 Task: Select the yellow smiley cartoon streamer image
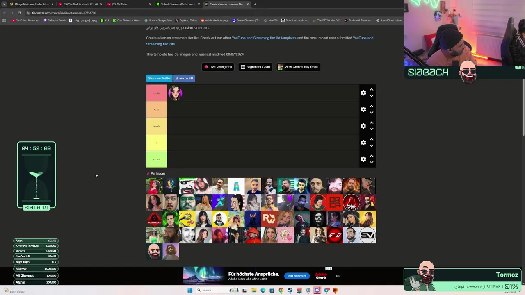click(x=187, y=219)
